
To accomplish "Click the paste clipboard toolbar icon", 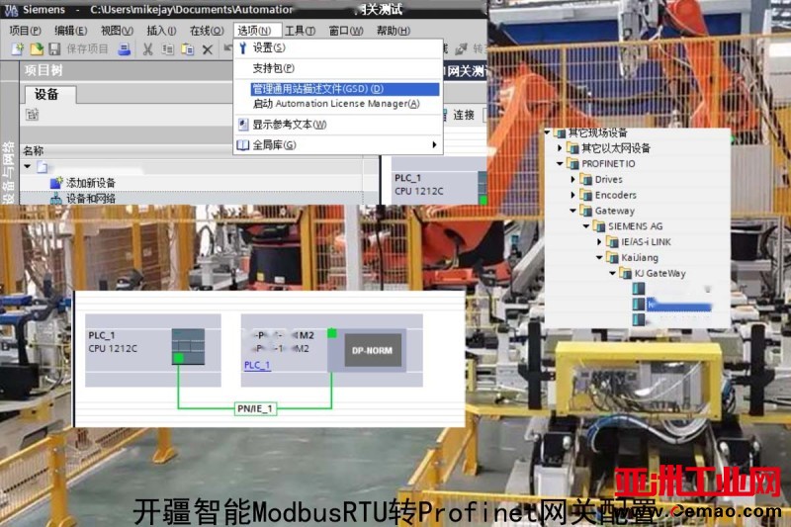I will (x=188, y=49).
